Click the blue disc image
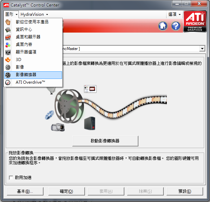The width and height of the screenshot is (210, 202). 49,115
